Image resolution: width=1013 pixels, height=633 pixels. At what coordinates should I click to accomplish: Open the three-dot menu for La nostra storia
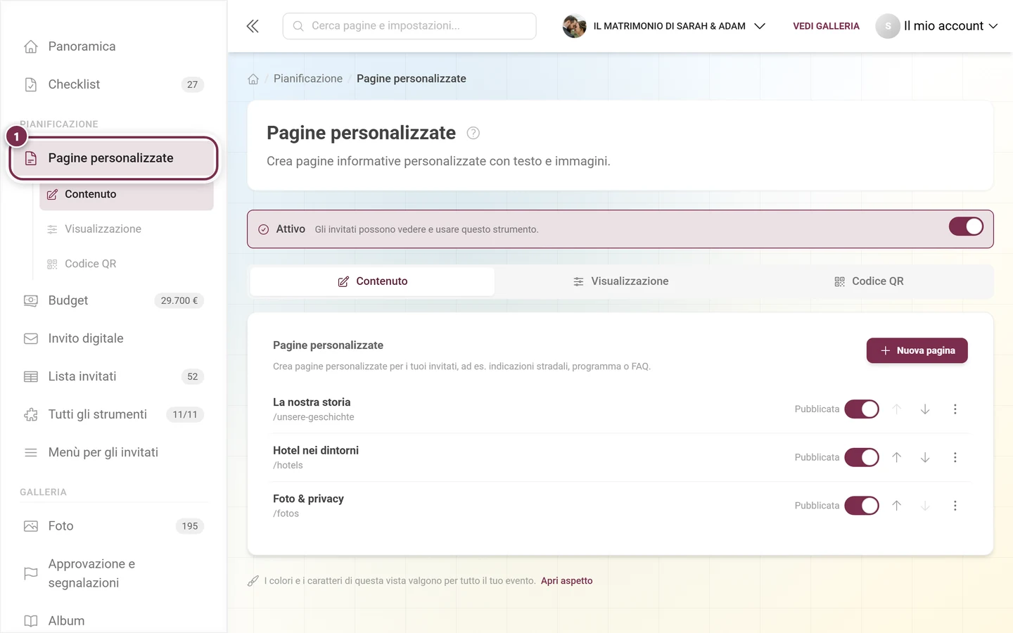click(955, 409)
